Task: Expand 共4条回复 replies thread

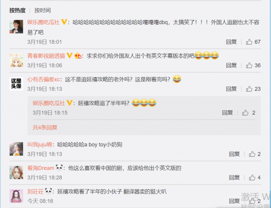Action: pyautogui.click(x=45, y=127)
